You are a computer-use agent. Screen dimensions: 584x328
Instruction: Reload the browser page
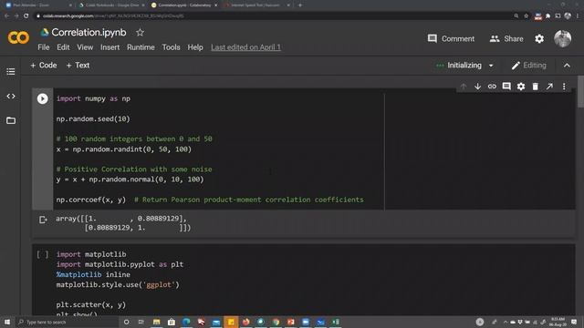pyautogui.click(x=26, y=16)
